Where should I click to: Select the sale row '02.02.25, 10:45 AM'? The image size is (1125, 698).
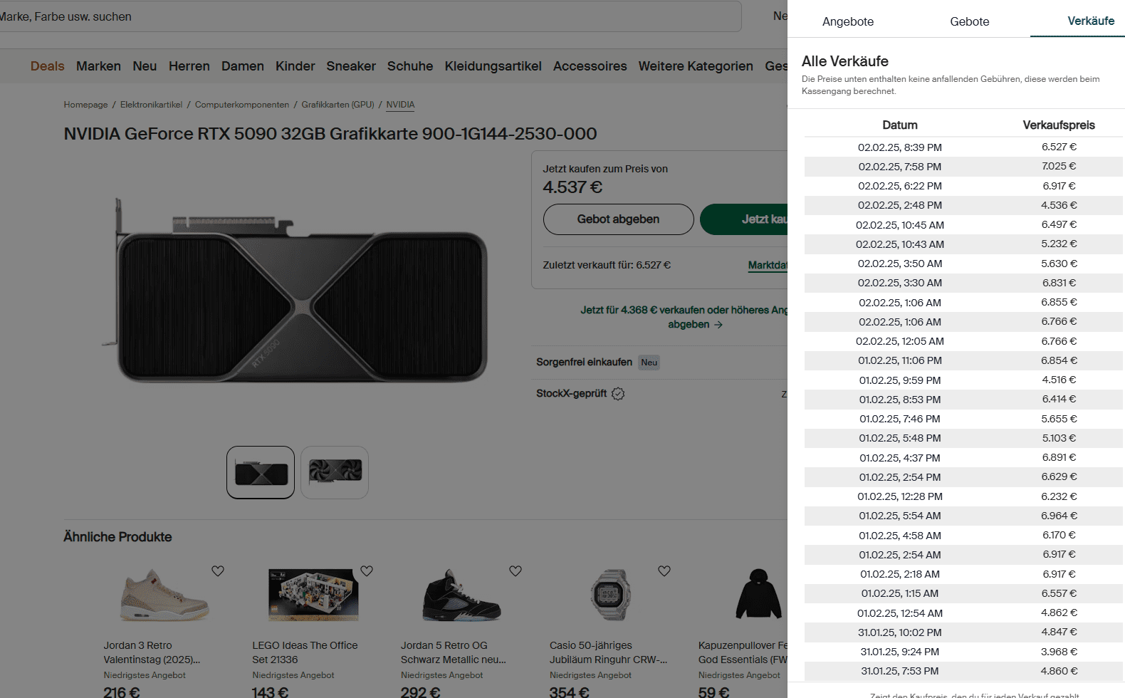963,225
